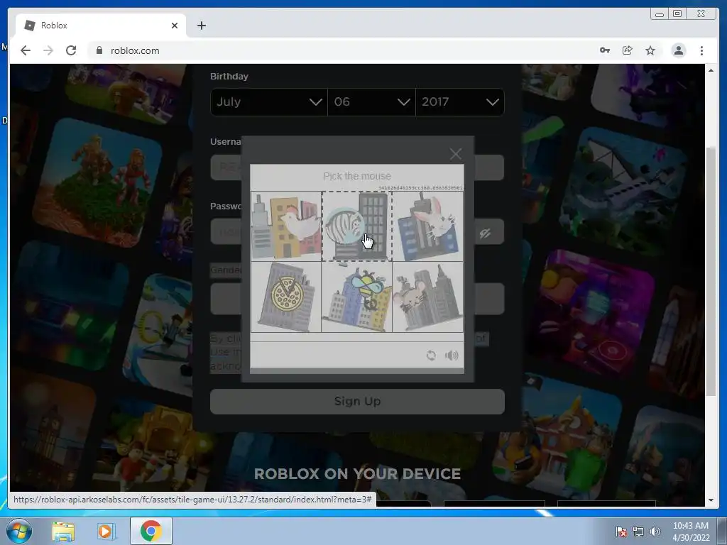Toggle password visibility eye icon

tap(485, 233)
